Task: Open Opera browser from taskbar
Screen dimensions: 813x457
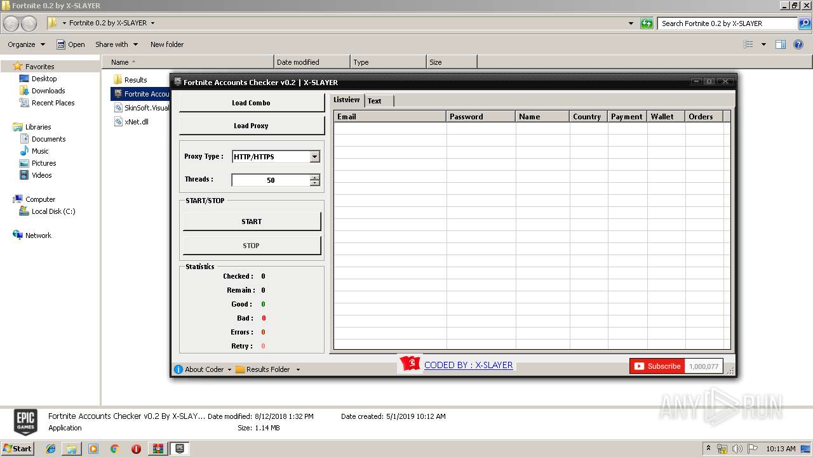Action: pyautogui.click(x=136, y=449)
